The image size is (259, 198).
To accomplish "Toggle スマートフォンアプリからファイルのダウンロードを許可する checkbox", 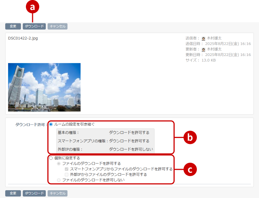I will (67, 169).
